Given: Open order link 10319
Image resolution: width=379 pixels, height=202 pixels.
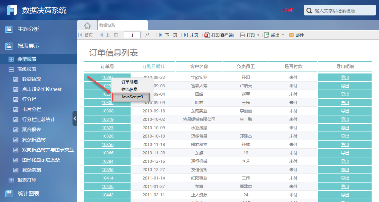Looking at the screenshot, I should tap(107, 119).
